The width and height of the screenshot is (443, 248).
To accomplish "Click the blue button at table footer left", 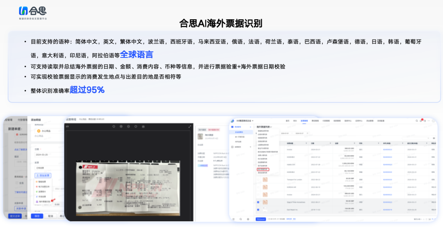I will (x=261, y=219).
